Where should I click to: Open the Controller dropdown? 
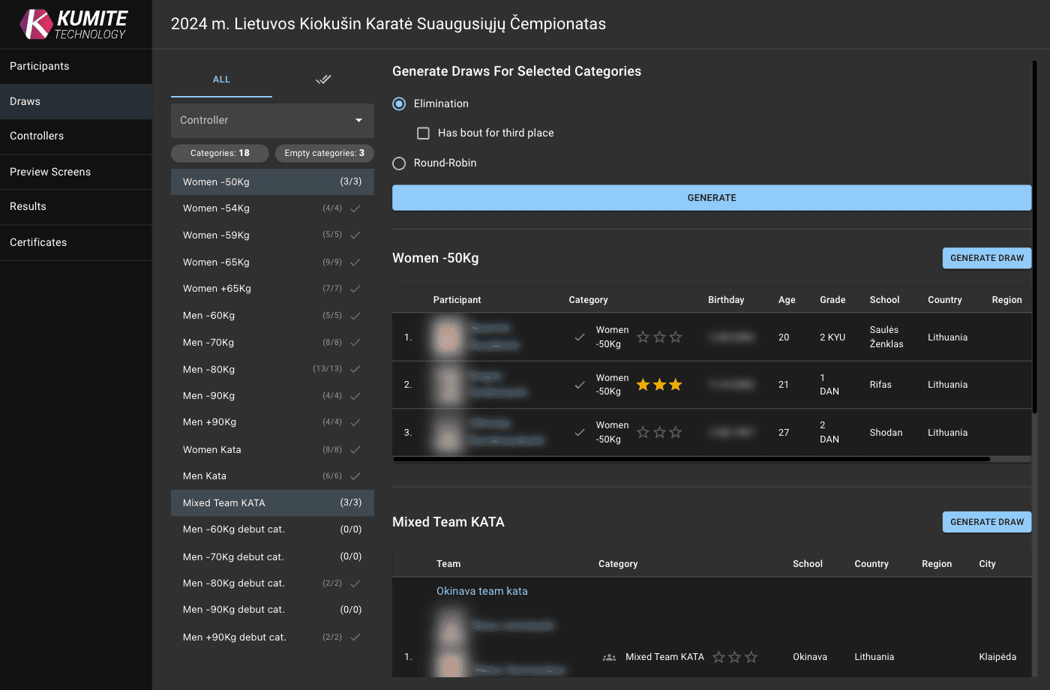[x=272, y=120]
